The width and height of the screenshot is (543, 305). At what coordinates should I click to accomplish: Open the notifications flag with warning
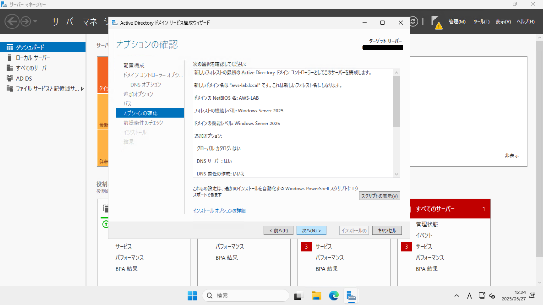tap(436, 22)
